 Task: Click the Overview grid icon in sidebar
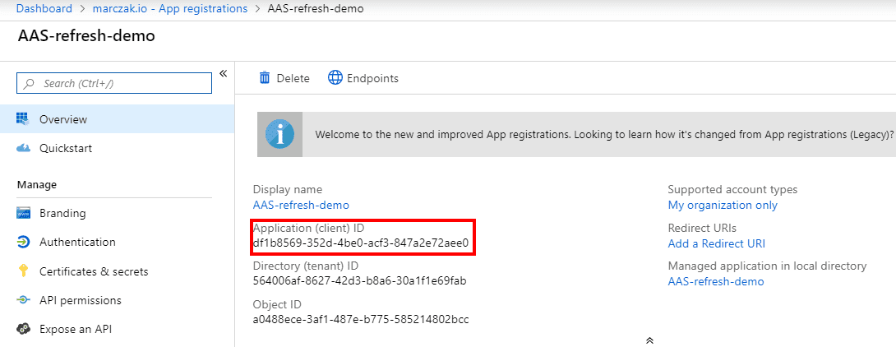23,119
